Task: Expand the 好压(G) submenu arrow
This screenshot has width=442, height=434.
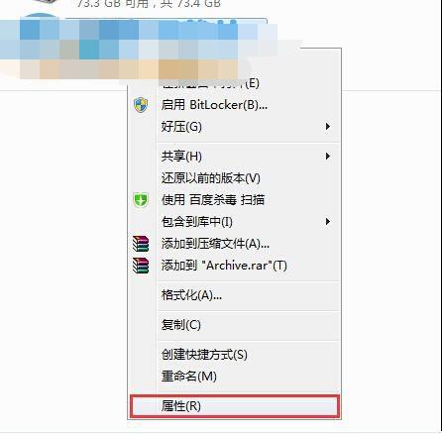Action: 328,127
